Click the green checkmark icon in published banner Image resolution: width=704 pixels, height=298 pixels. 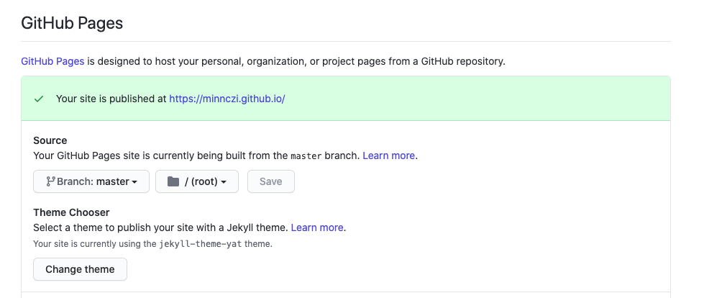[40, 99]
